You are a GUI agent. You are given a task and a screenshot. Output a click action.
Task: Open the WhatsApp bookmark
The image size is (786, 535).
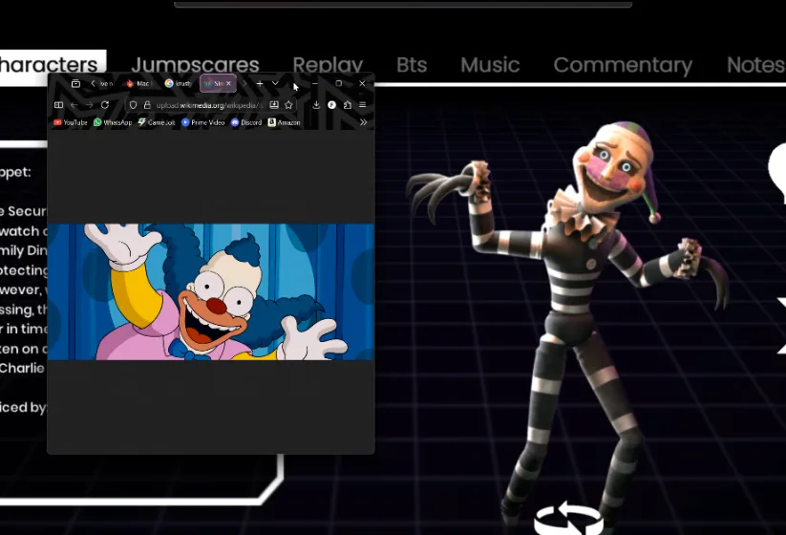[x=113, y=122]
